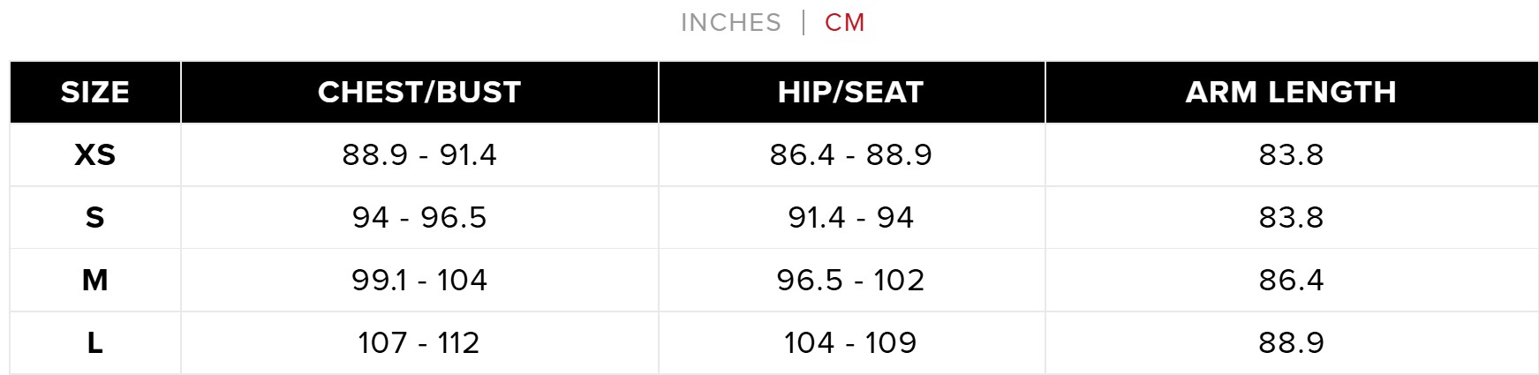The width and height of the screenshot is (1539, 375).
Task: Click M chest value 99.1 - 104
Action: pyautogui.click(x=419, y=280)
